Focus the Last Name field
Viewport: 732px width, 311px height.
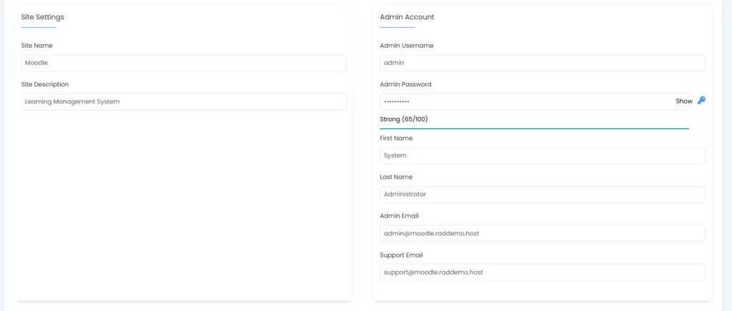tap(542, 194)
